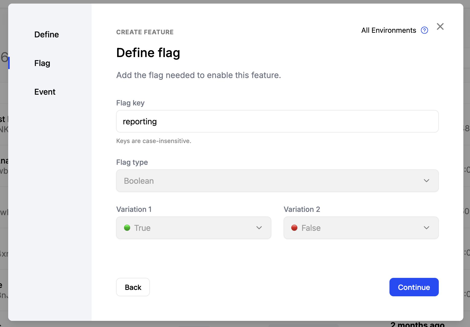Switch to the Flag step

click(x=42, y=63)
